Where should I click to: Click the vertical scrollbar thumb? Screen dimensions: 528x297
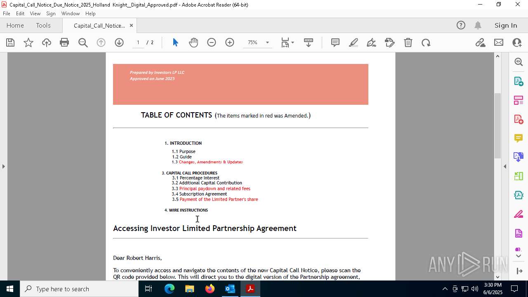point(497,126)
